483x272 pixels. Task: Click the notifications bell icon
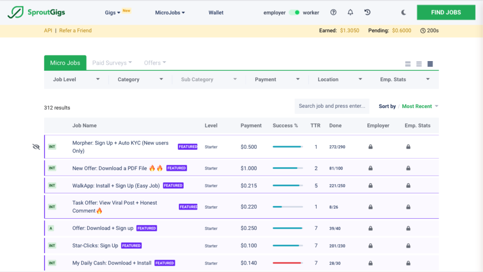[x=350, y=12]
